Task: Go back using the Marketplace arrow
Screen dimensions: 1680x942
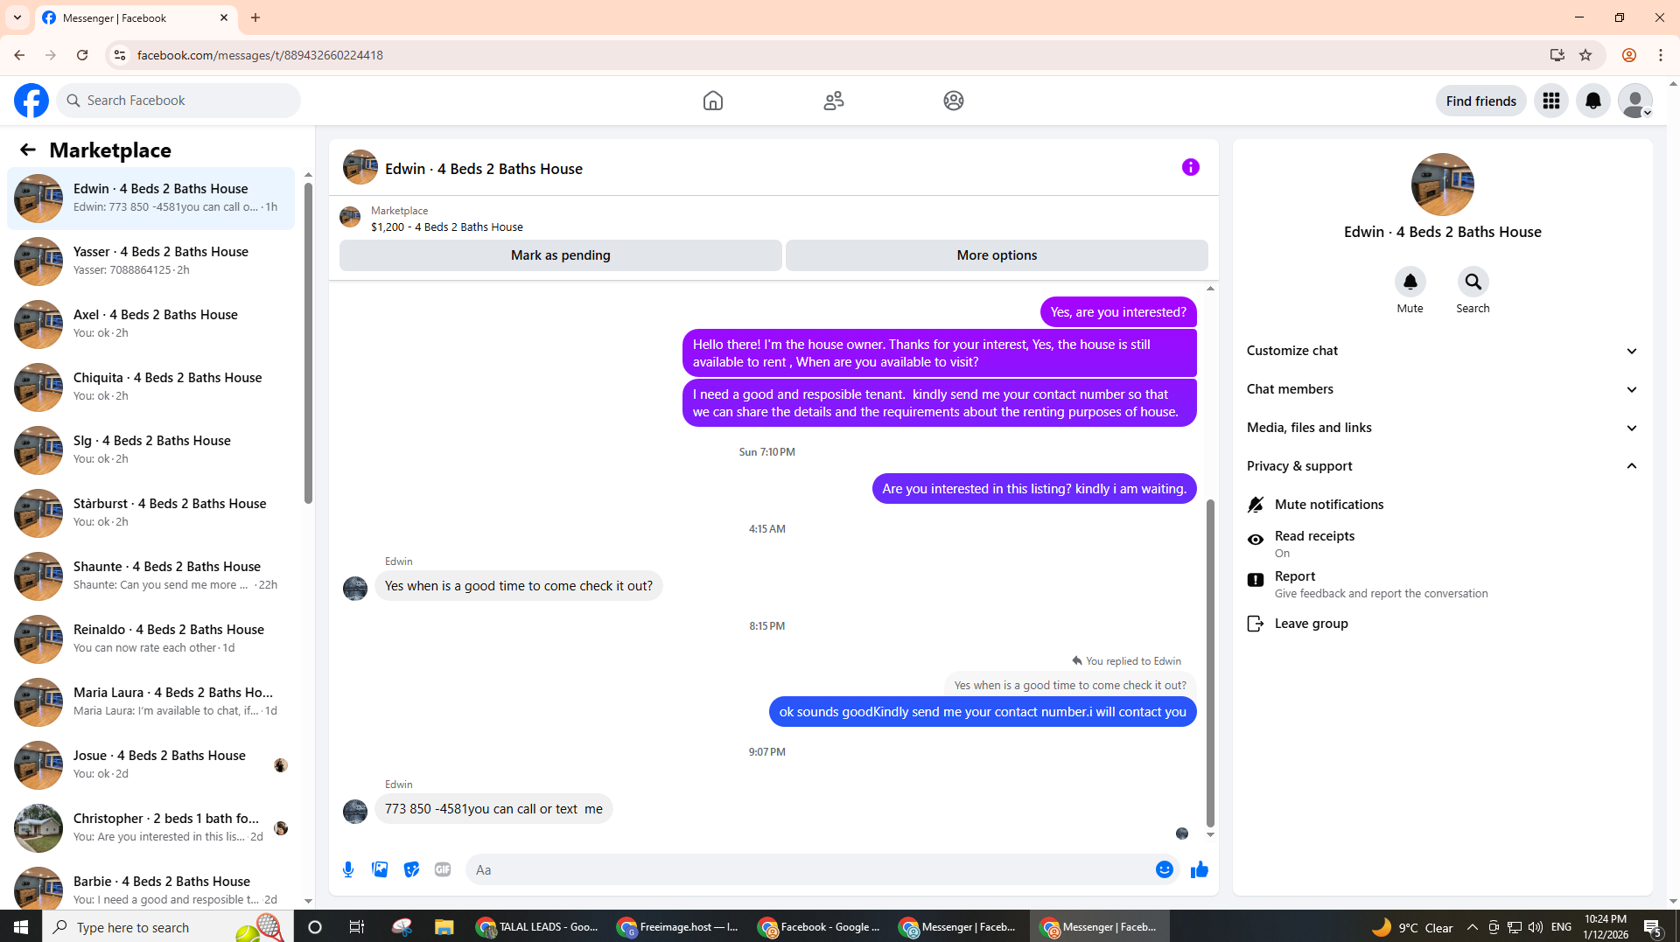Action: click(28, 150)
